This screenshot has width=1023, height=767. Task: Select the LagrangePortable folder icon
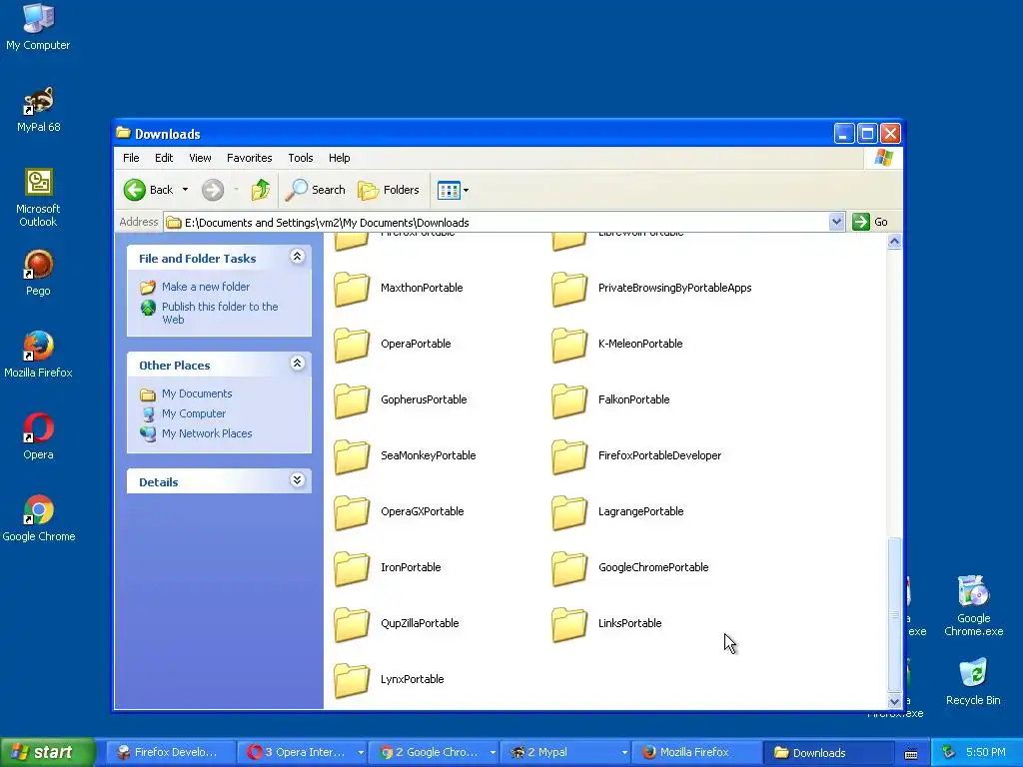pyautogui.click(x=568, y=512)
